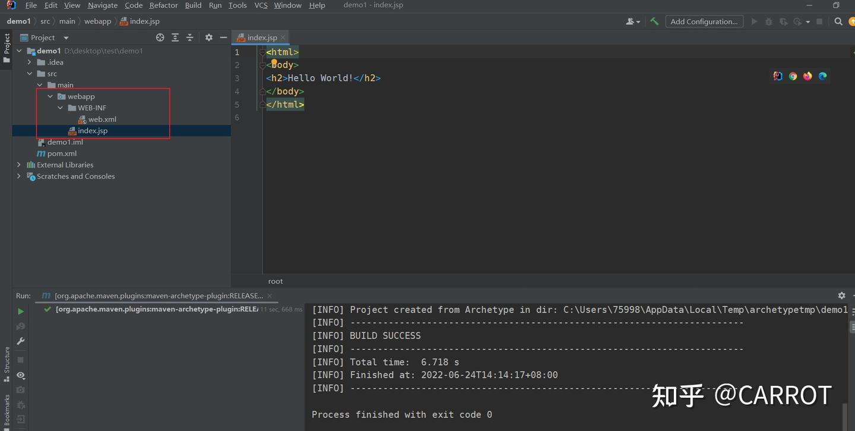This screenshot has width=855, height=431.
Task: Open the Project view dropdown
Action: (x=66, y=37)
